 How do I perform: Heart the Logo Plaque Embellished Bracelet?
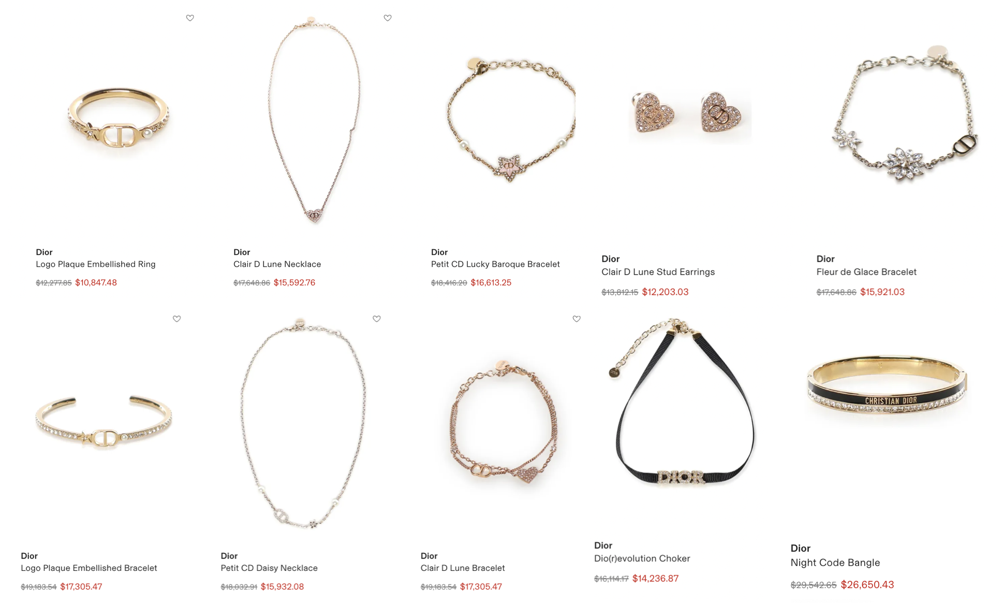tap(177, 319)
